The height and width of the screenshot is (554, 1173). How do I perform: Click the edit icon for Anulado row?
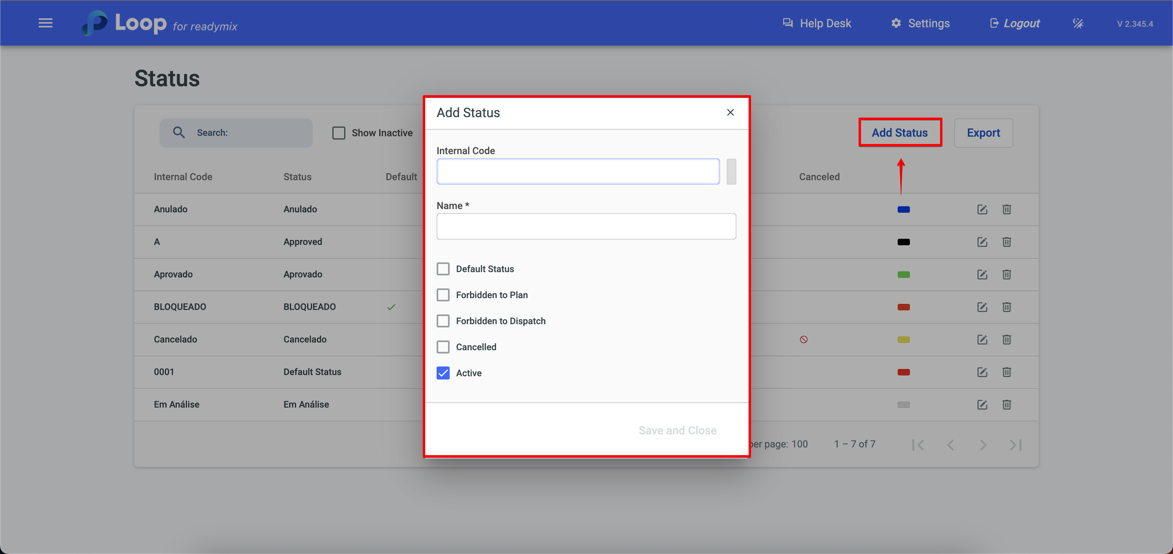(982, 209)
